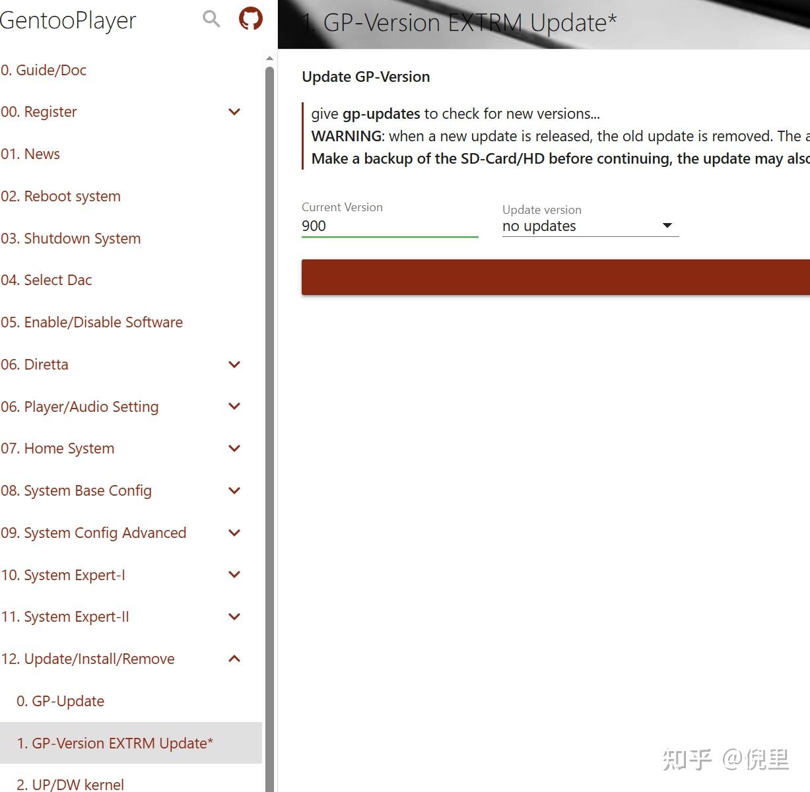This screenshot has height=792, width=810.
Task: Expand the 10. System Expert-I section
Action: [x=234, y=575]
